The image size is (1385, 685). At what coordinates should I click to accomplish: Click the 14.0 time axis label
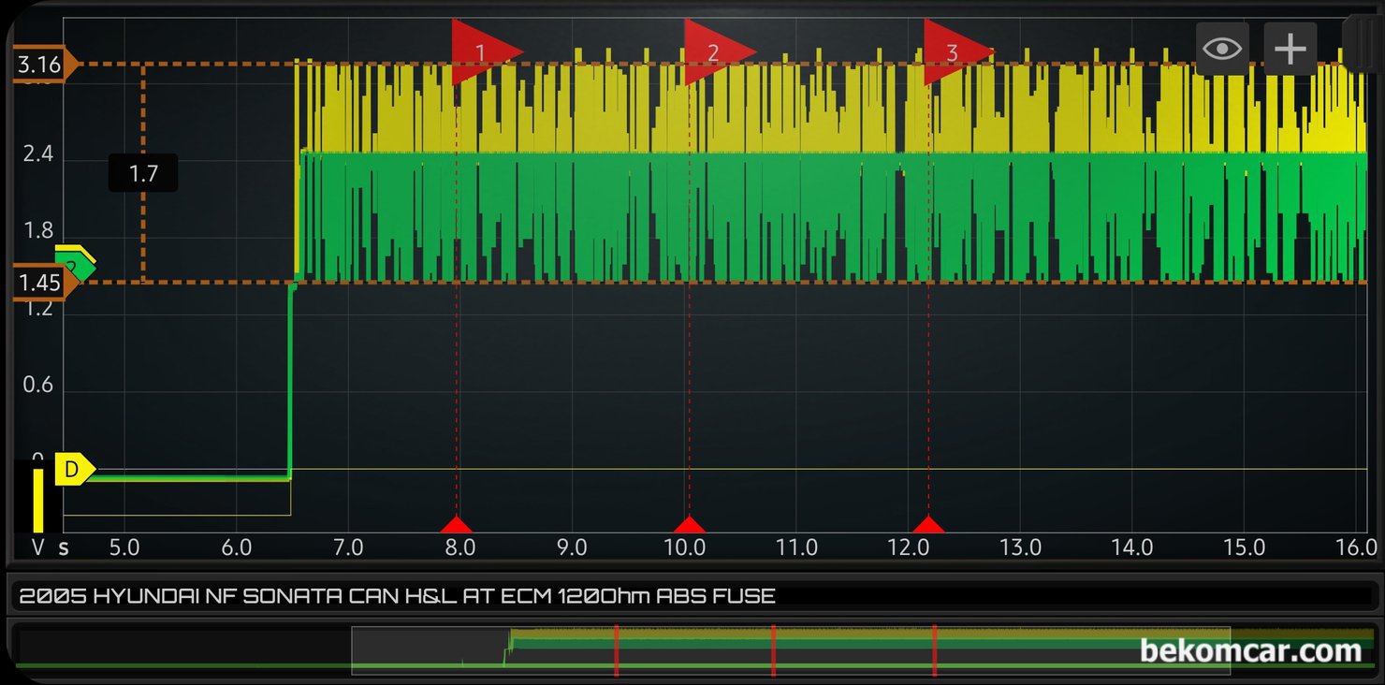tap(1132, 547)
